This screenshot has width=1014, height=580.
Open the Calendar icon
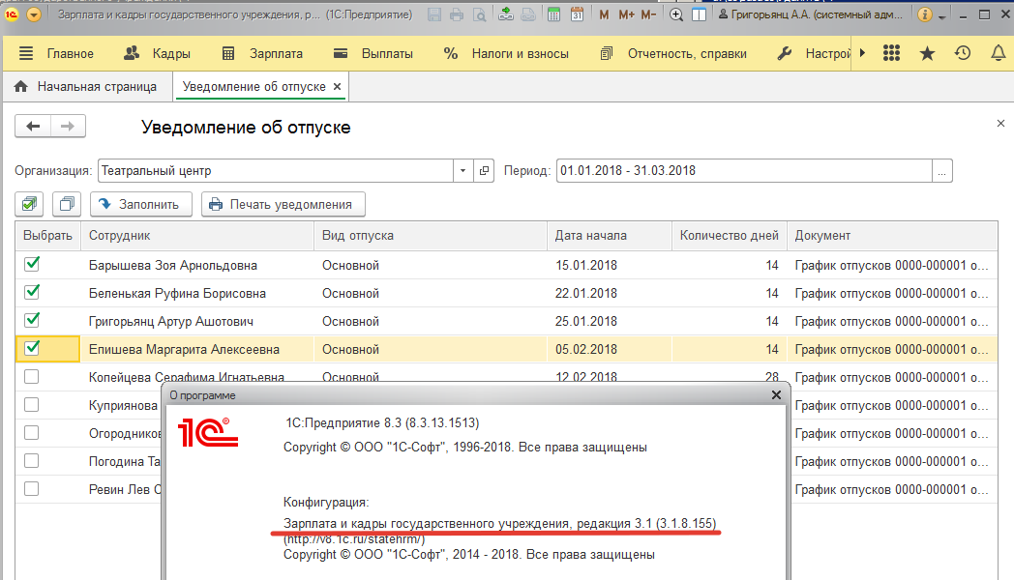[577, 14]
